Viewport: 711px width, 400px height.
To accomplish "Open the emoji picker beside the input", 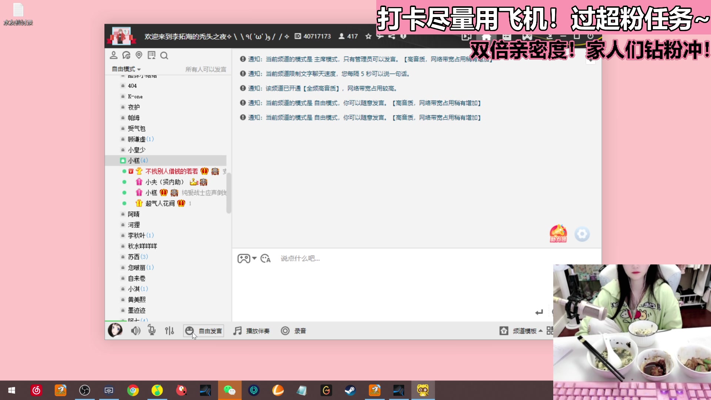I will (265, 258).
